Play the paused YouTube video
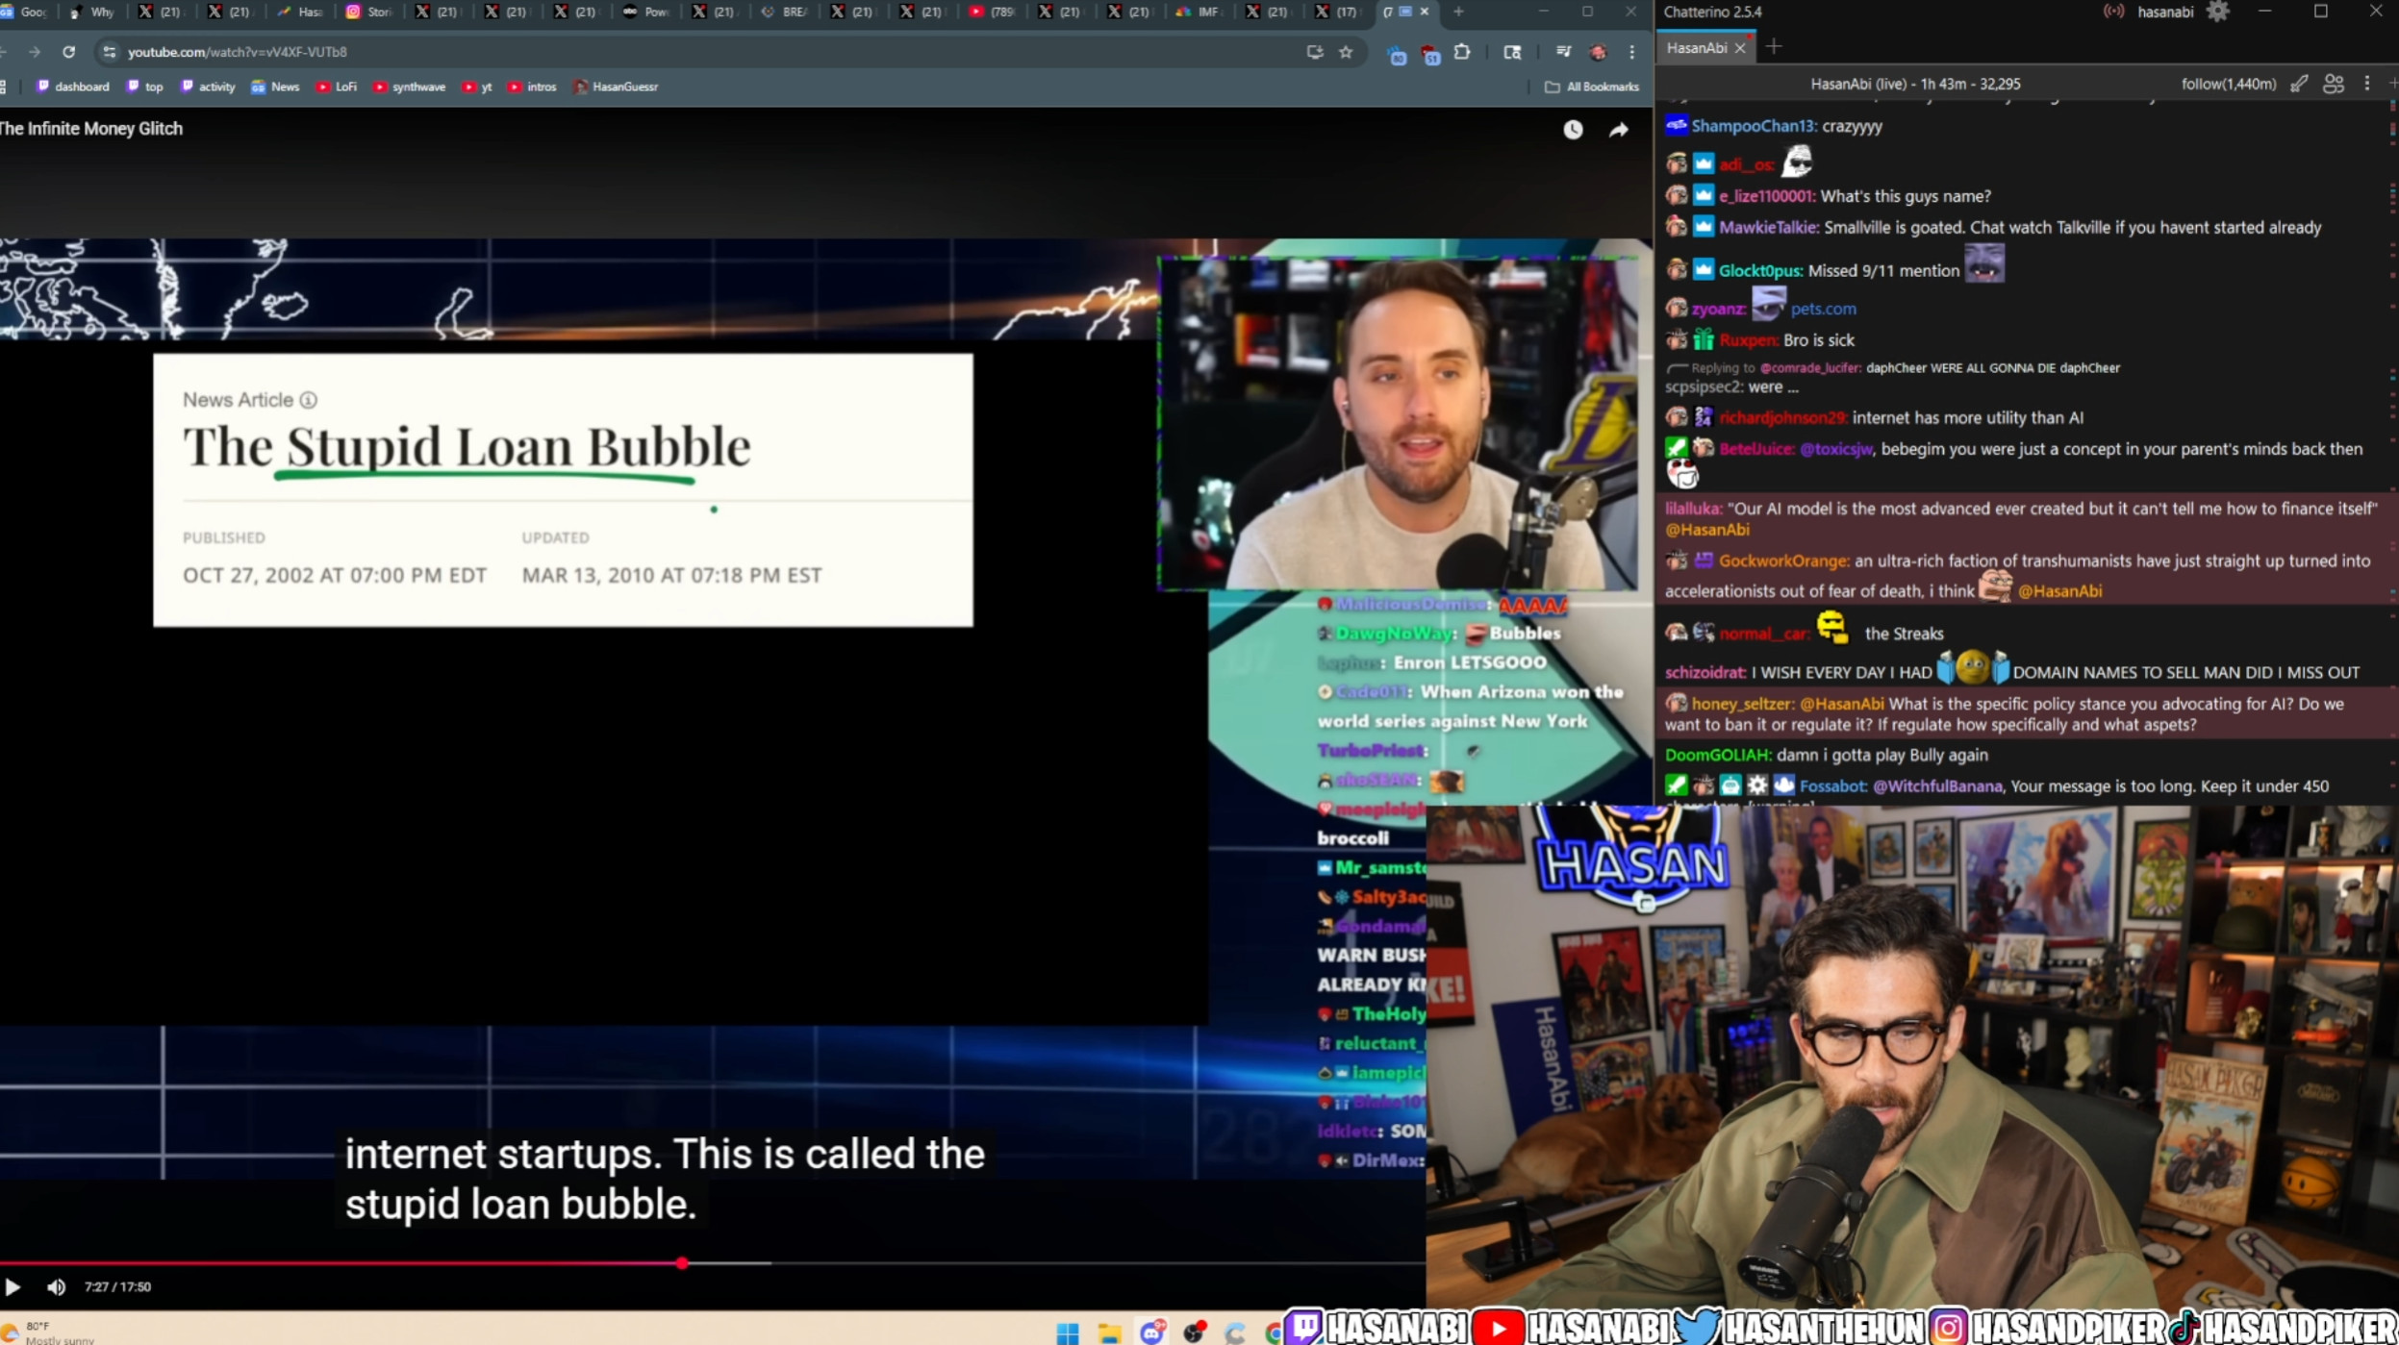The width and height of the screenshot is (2399, 1345). pos(13,1286)
